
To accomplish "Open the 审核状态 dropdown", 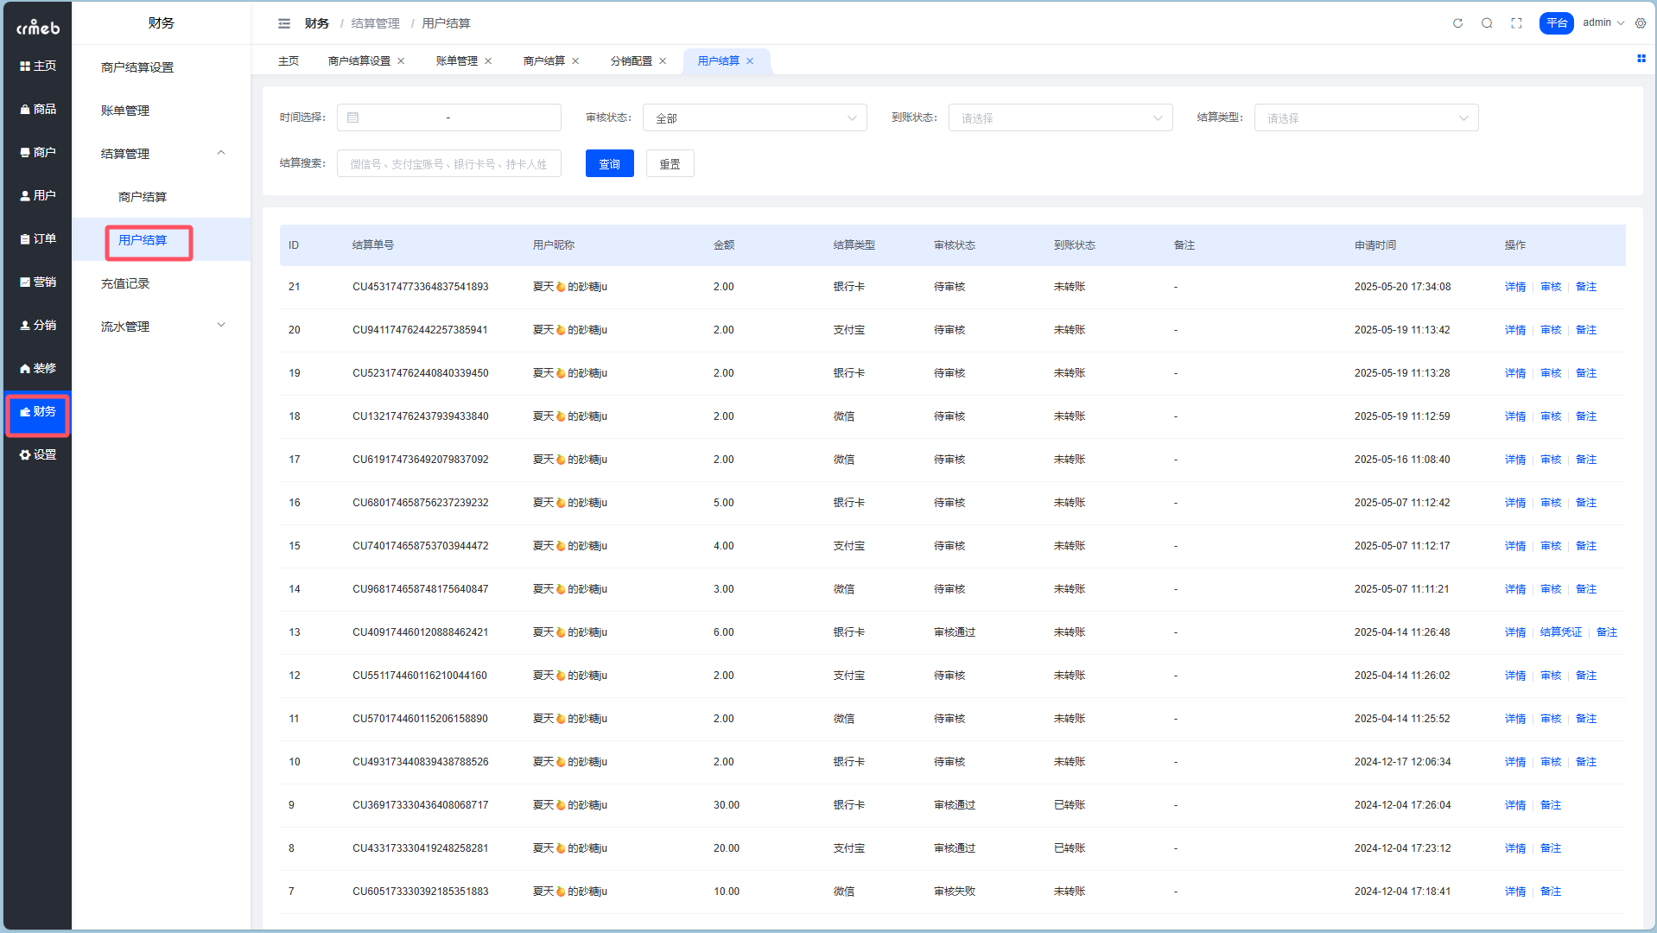I will (754, 118).
